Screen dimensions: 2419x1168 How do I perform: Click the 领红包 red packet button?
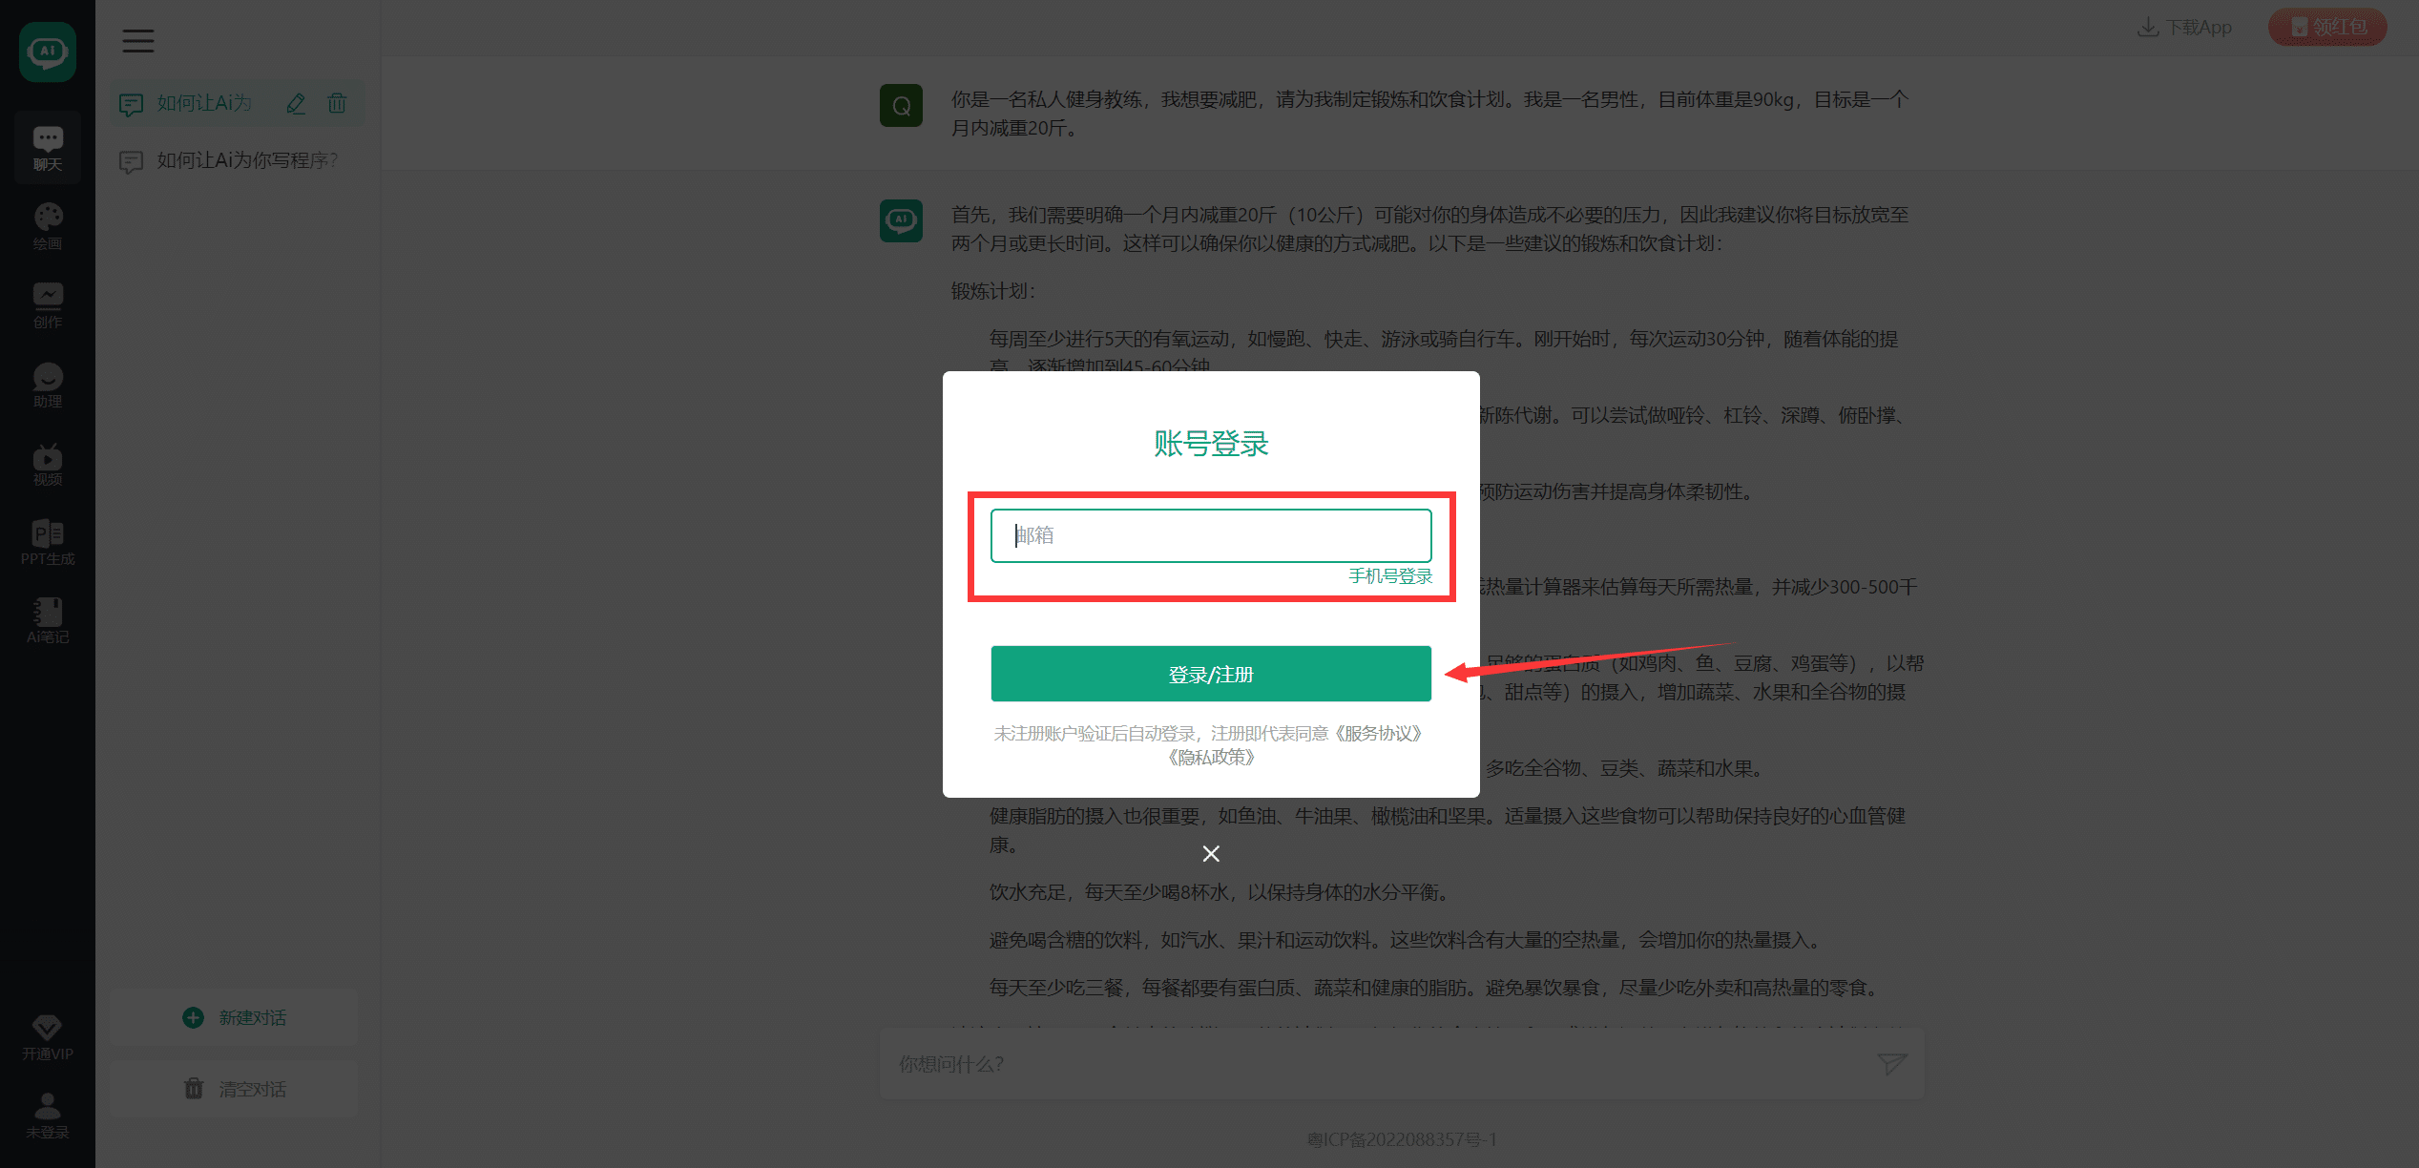pyautogui.click(x=2327, y=27)
